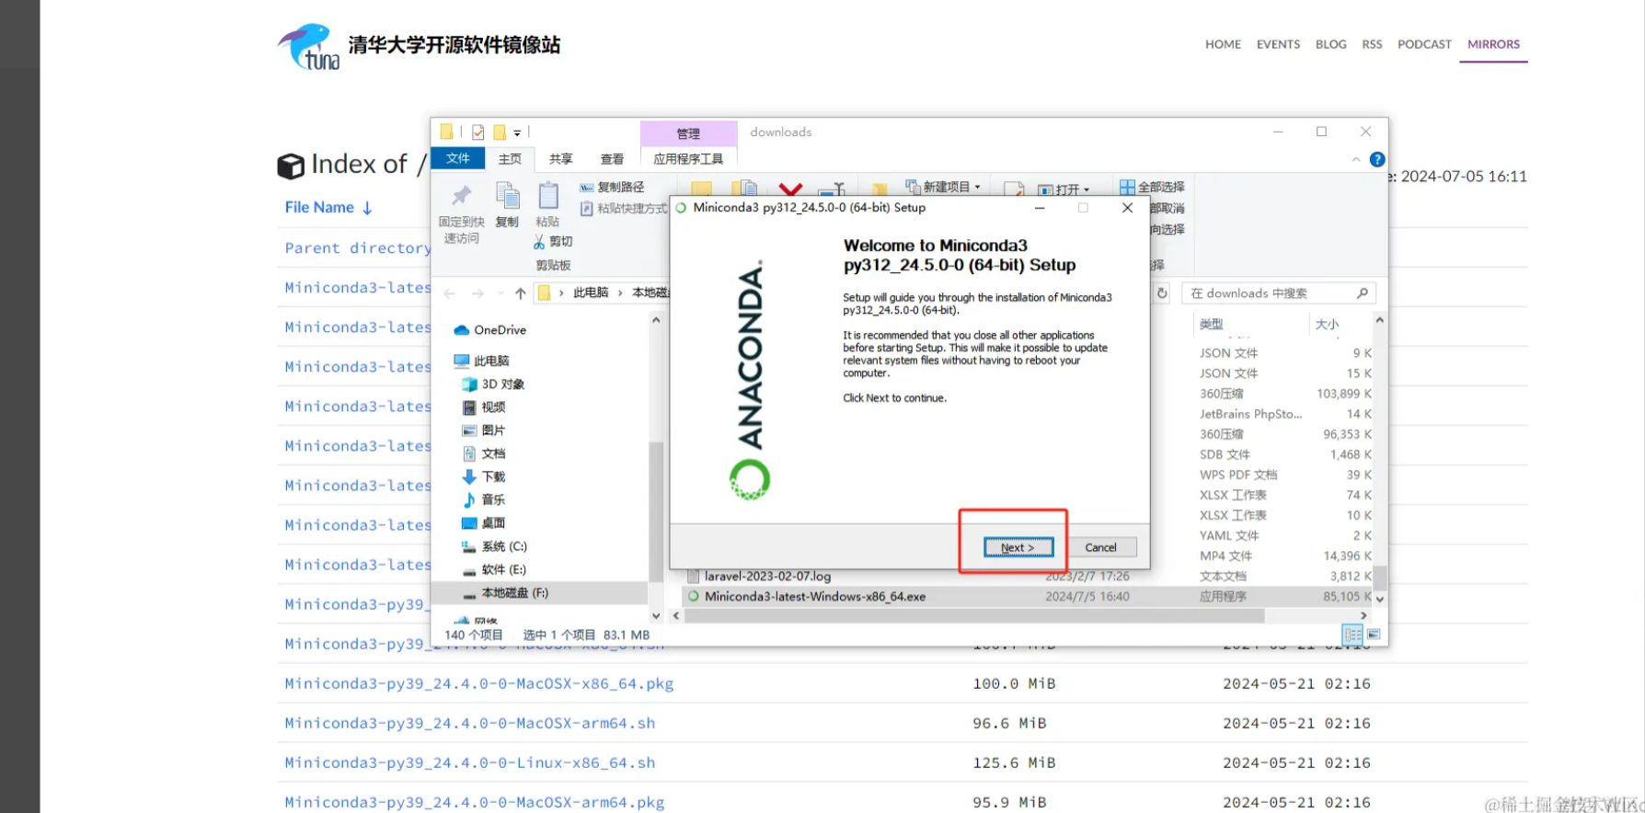Open recent locations dropdown chevron
This screenshot has width=1645, height=813.
pyautogui.click(x=500, y=293)
